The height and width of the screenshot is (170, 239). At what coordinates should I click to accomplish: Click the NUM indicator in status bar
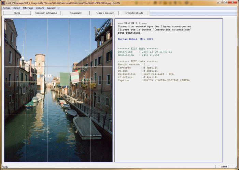coord(224,167)
